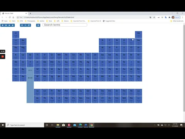Select the Au gold tile
This screenshot has width=185, height=139.
[x=88, y=71]
